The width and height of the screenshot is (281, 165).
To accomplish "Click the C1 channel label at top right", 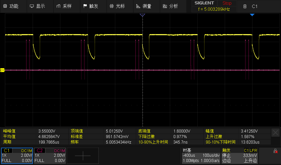I will click(254, 6).
